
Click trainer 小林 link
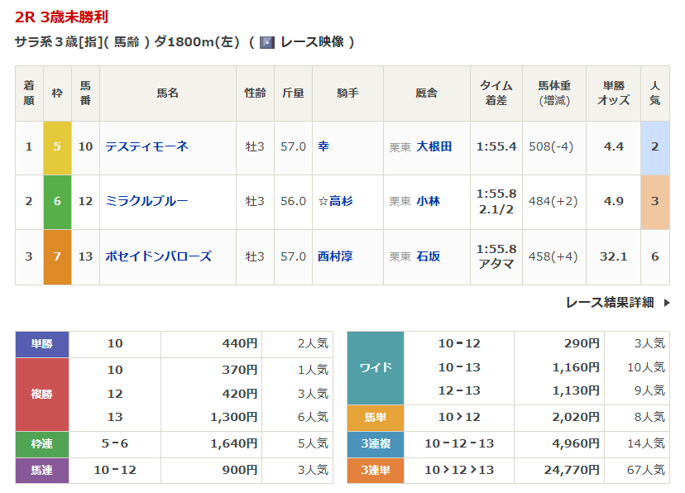point(428,201)
